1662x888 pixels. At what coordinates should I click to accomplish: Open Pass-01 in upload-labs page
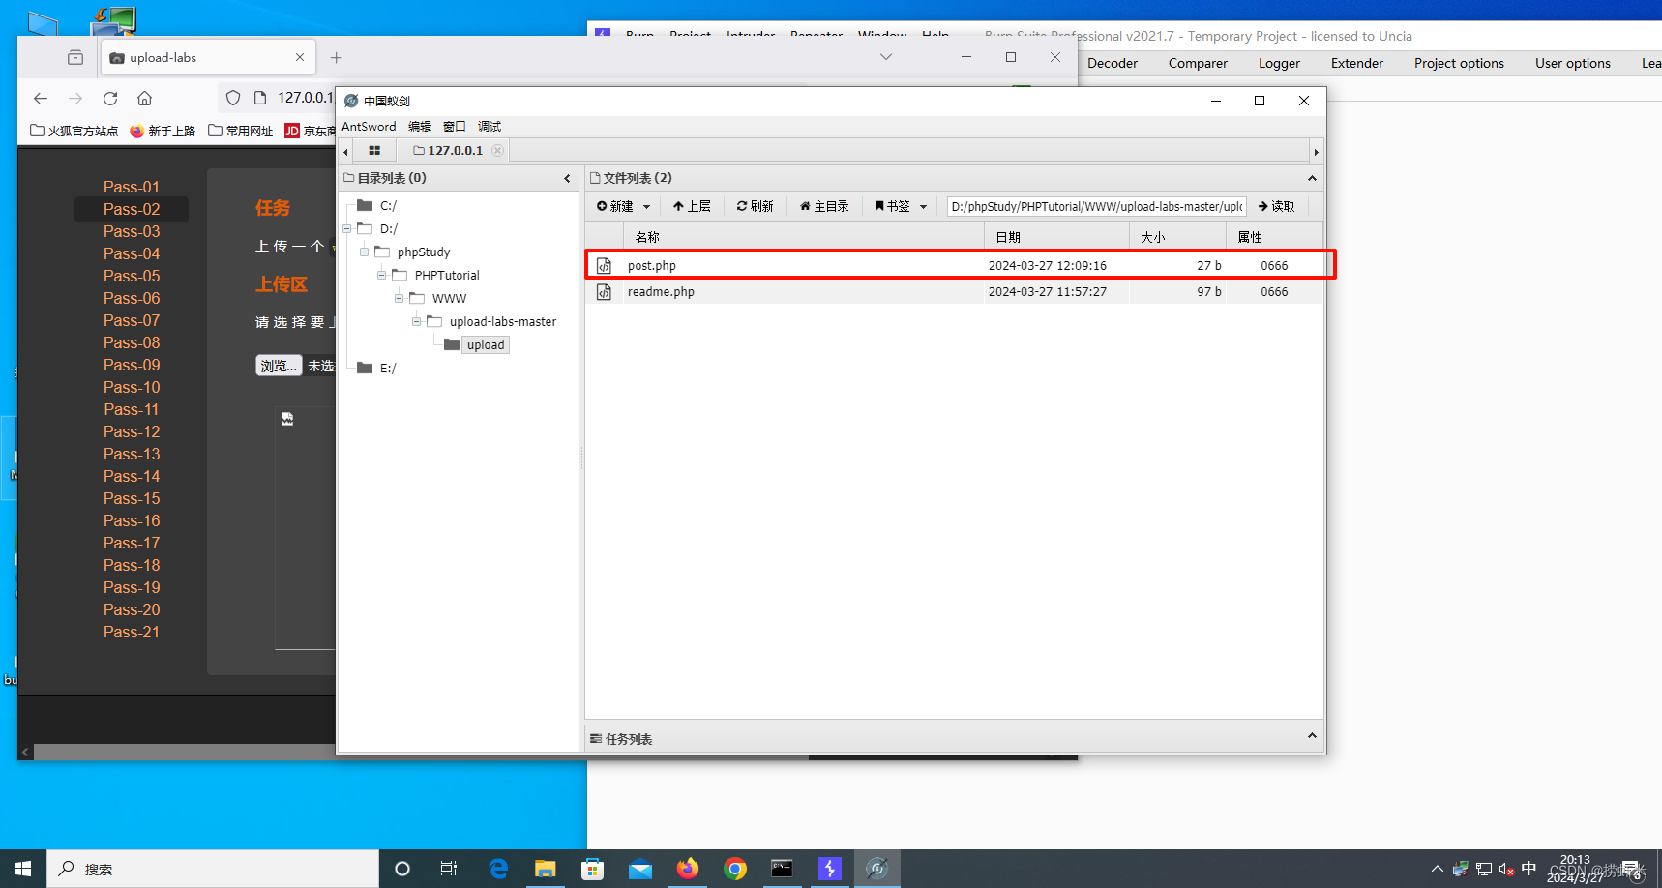pos(132,188)
